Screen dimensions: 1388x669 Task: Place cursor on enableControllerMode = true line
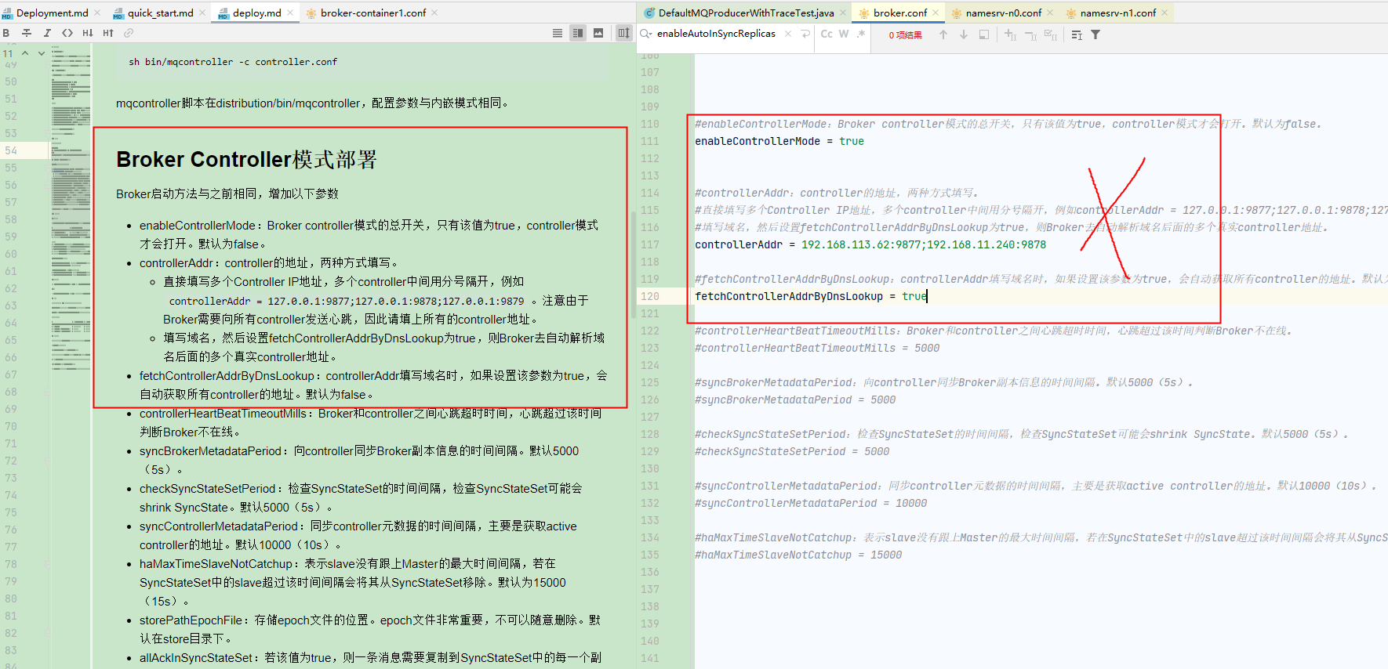click(779, 141)
